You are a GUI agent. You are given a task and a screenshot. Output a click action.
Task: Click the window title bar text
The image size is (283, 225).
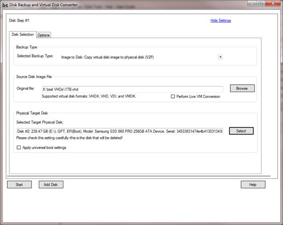pos(44,5)
